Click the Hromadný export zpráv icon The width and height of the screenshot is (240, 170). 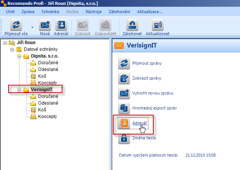pyautogui.click(x=124, y=108)
